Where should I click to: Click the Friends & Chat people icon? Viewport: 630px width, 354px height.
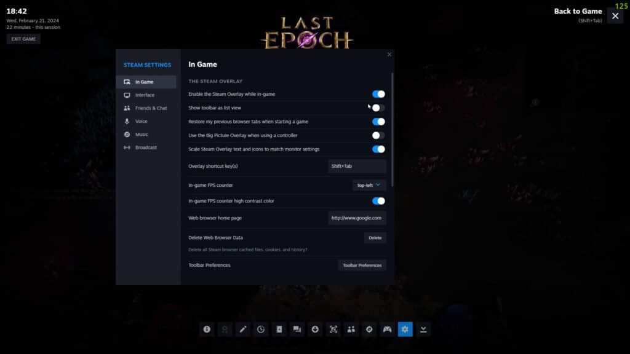[x=127, y=108]
